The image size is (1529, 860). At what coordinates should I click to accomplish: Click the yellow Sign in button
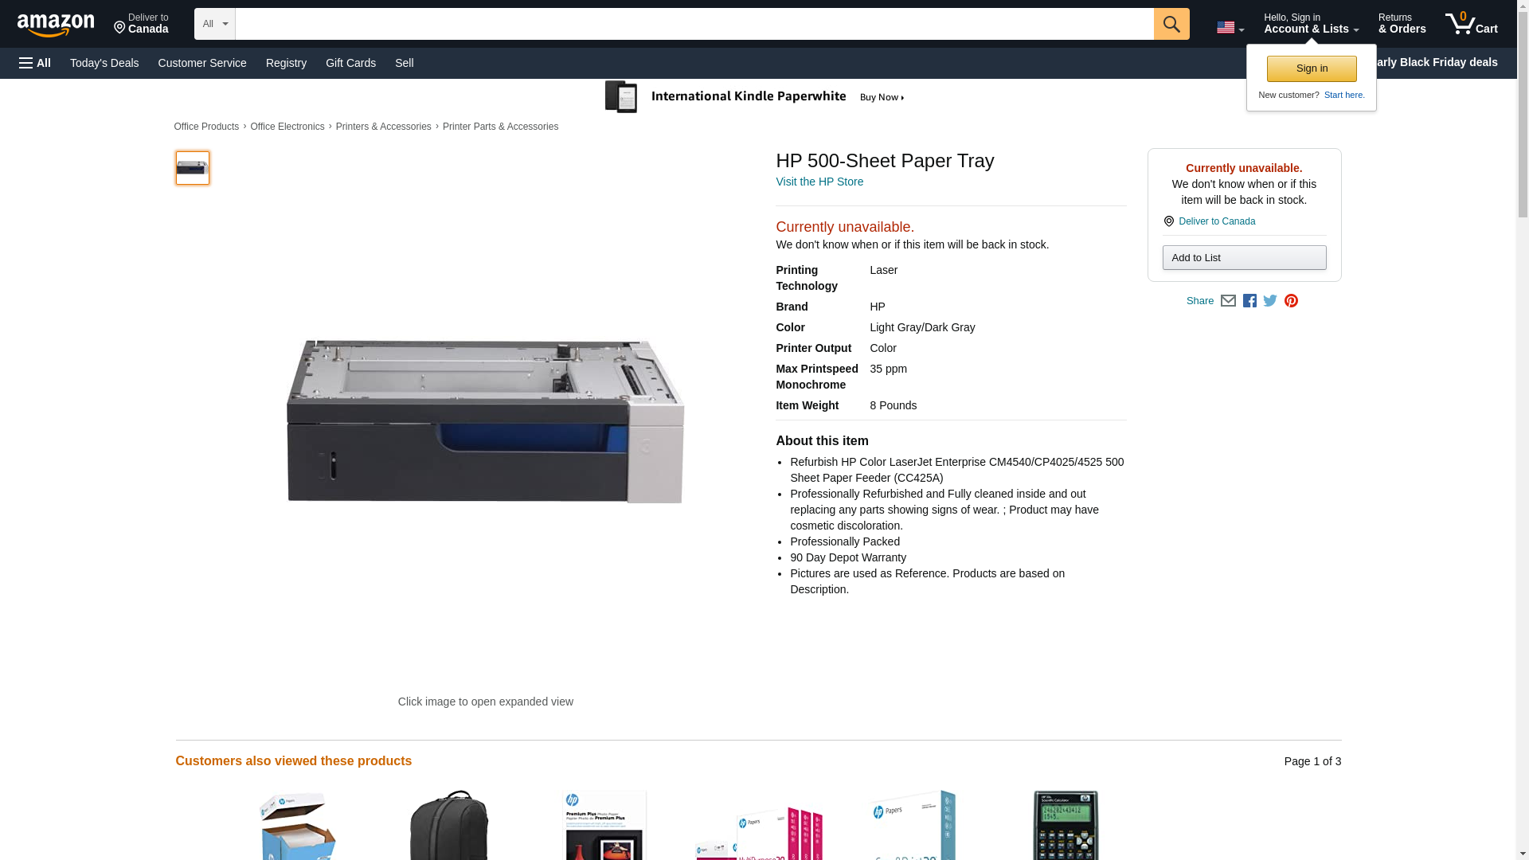point(1312,68)
